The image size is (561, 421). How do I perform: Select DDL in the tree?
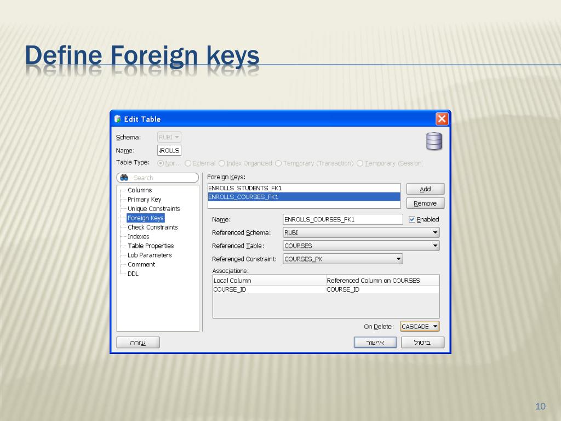[x=133, y=274]
